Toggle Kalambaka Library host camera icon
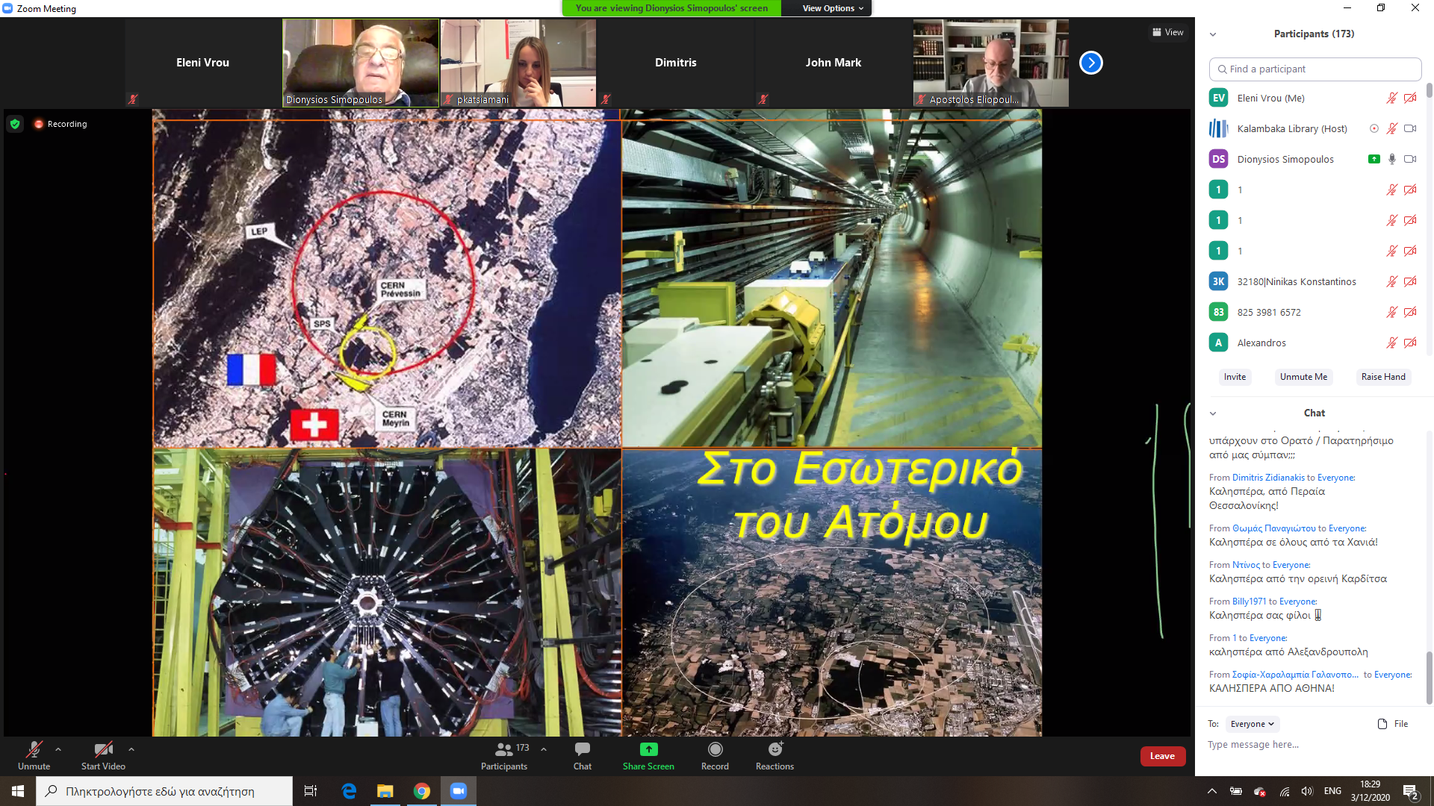 click(x=1410, y=128)
